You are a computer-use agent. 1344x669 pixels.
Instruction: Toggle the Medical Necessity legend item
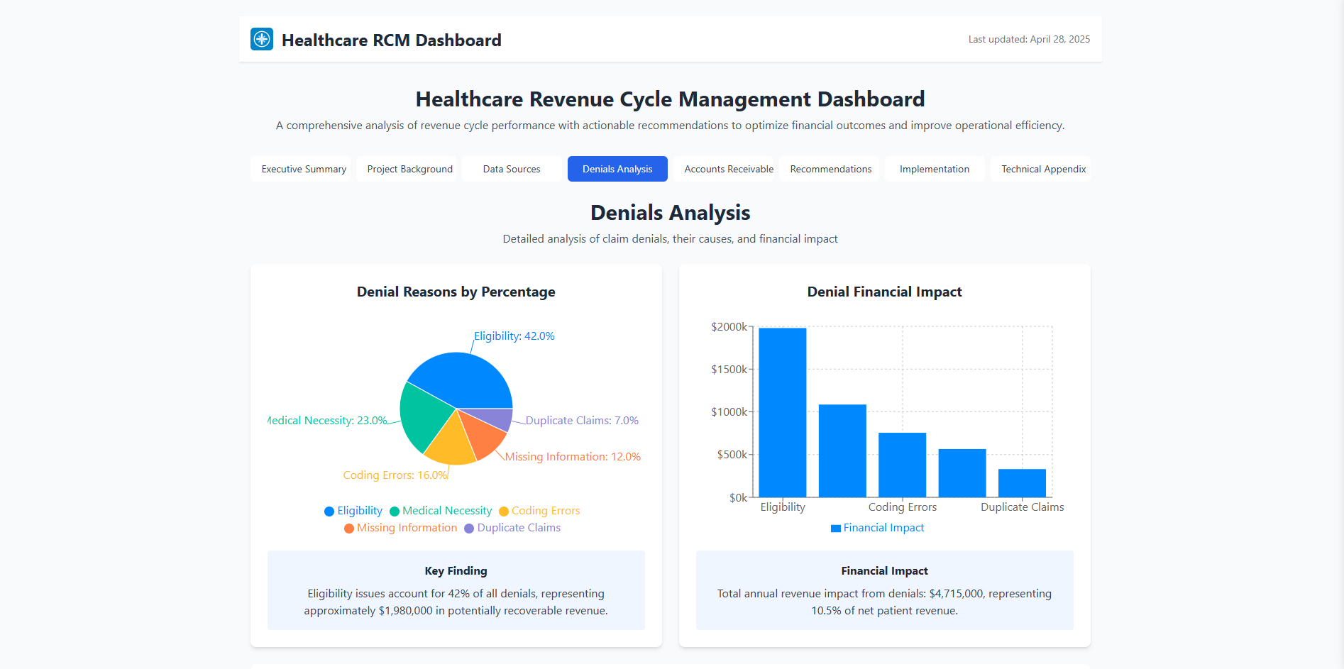coord(441,511)
